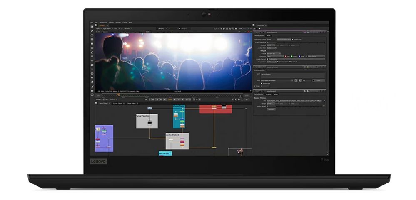Image resolution: width=416 pixels, height=200 pixels.
Task: Open the Views nodes eye menu
Action: click(x=92, y=78)
